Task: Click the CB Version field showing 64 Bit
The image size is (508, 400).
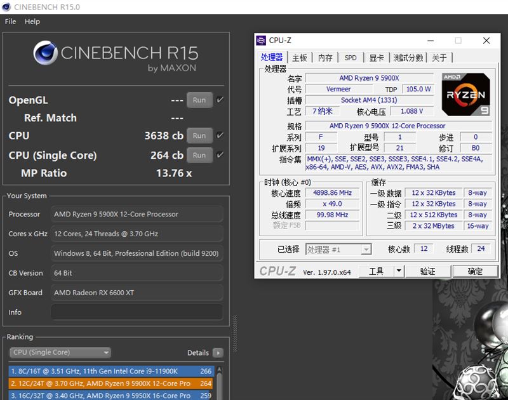Action: click(x=137, y=273)
